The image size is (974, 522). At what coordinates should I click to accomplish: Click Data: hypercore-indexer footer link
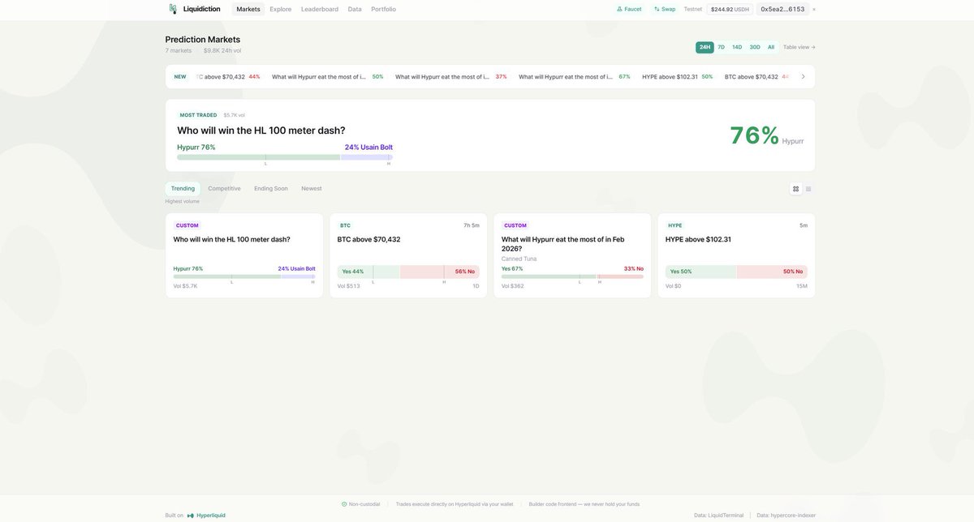click(787, 516)
